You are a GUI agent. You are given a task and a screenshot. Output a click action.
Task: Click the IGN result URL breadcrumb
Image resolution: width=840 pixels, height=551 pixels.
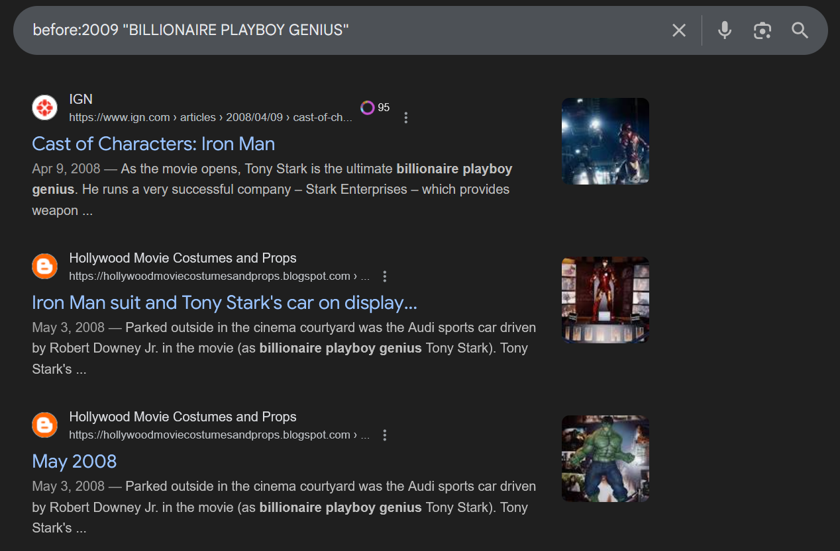211,117
